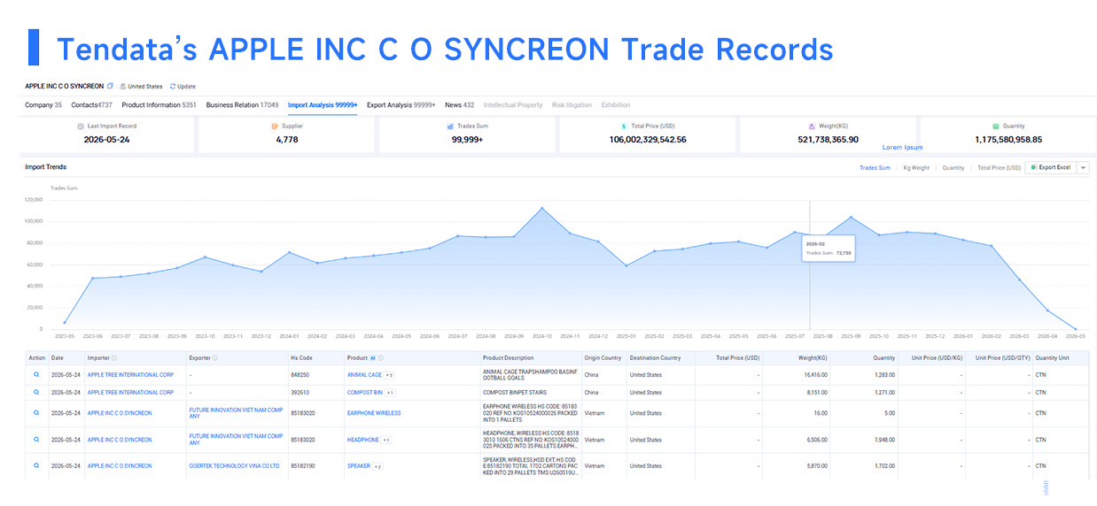Open APPLE TREE INTERNATIONAL CORP link in ANIMAL CAGE row
The height and width of the screenshot is (506, 1097).
click(130, 375)
